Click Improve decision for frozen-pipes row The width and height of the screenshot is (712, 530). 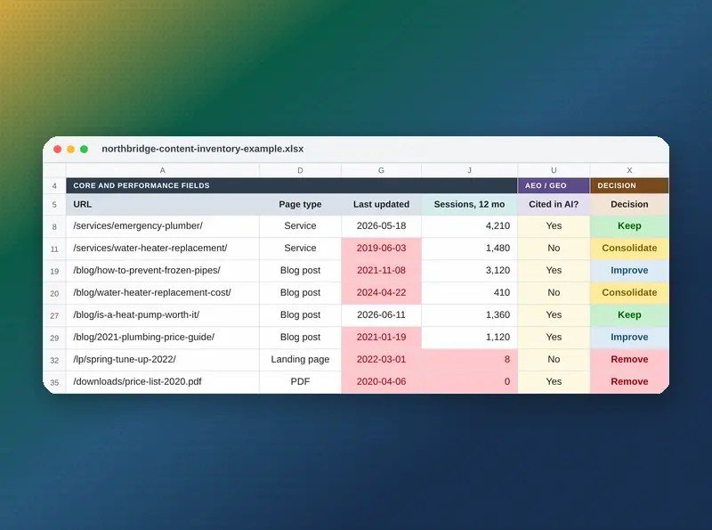click(x=629, y=271)
